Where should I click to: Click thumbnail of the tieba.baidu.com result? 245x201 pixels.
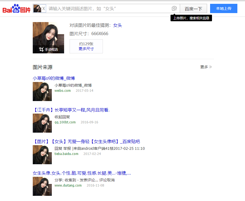click(42, 155)
